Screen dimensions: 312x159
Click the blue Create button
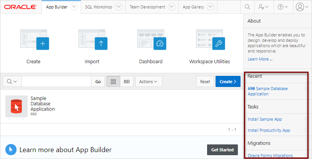pos(228,81)
